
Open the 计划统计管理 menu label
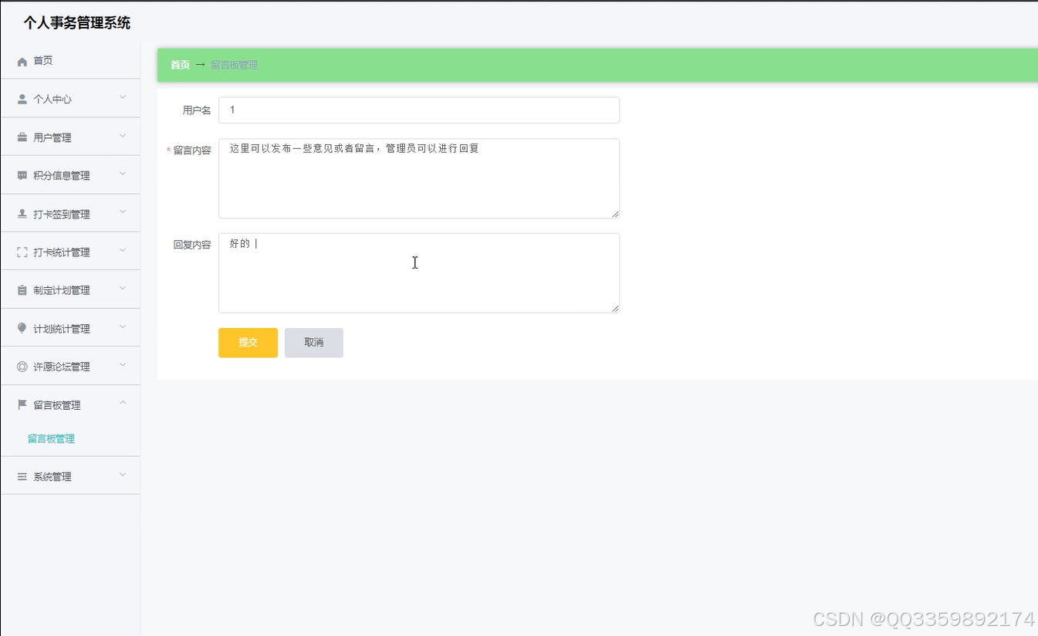[62, 329]
